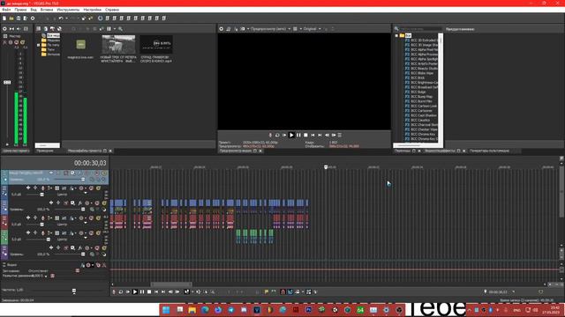This screenshot has height=317, width=565.
Task: Open the motion blur length dropdown
Action: click(x=46, y=276)
